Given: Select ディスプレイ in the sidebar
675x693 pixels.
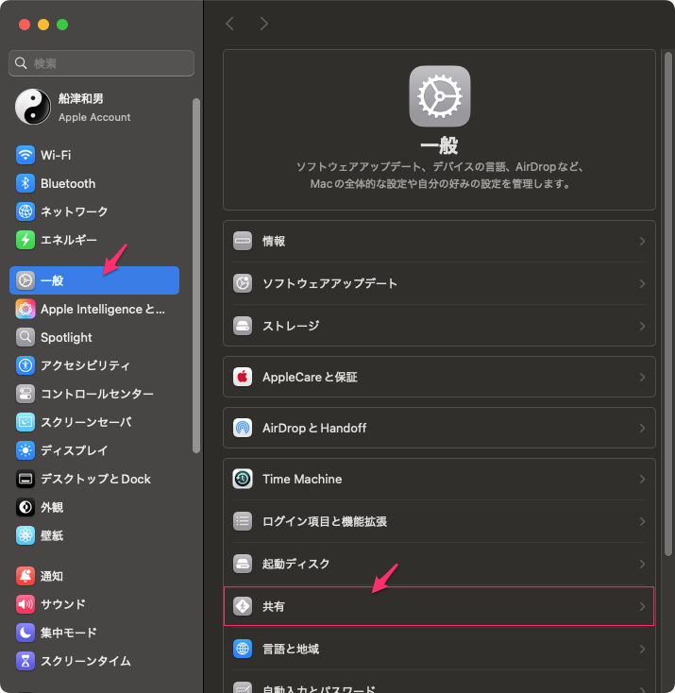Looking at the screenshot, I should [x=74, y=450].
